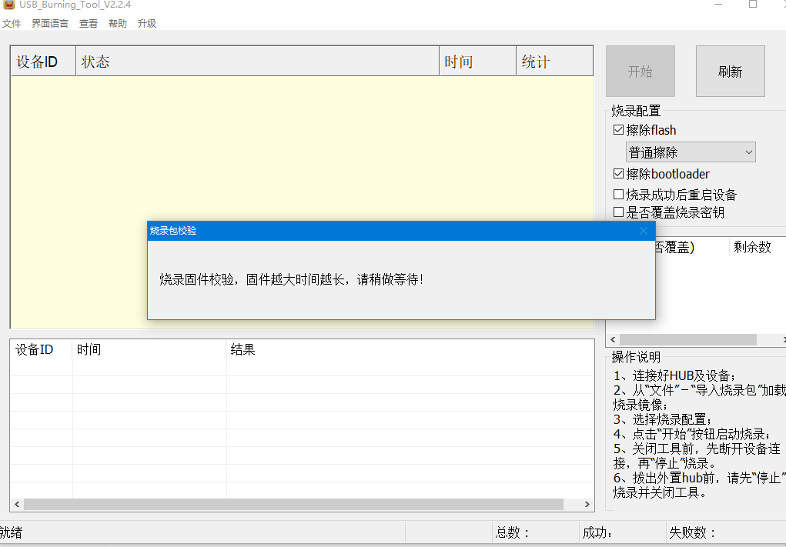The image size is (786, 547).
Task: Enable 烧录成功后重启设备 option
Action: [x=618, y=195]
